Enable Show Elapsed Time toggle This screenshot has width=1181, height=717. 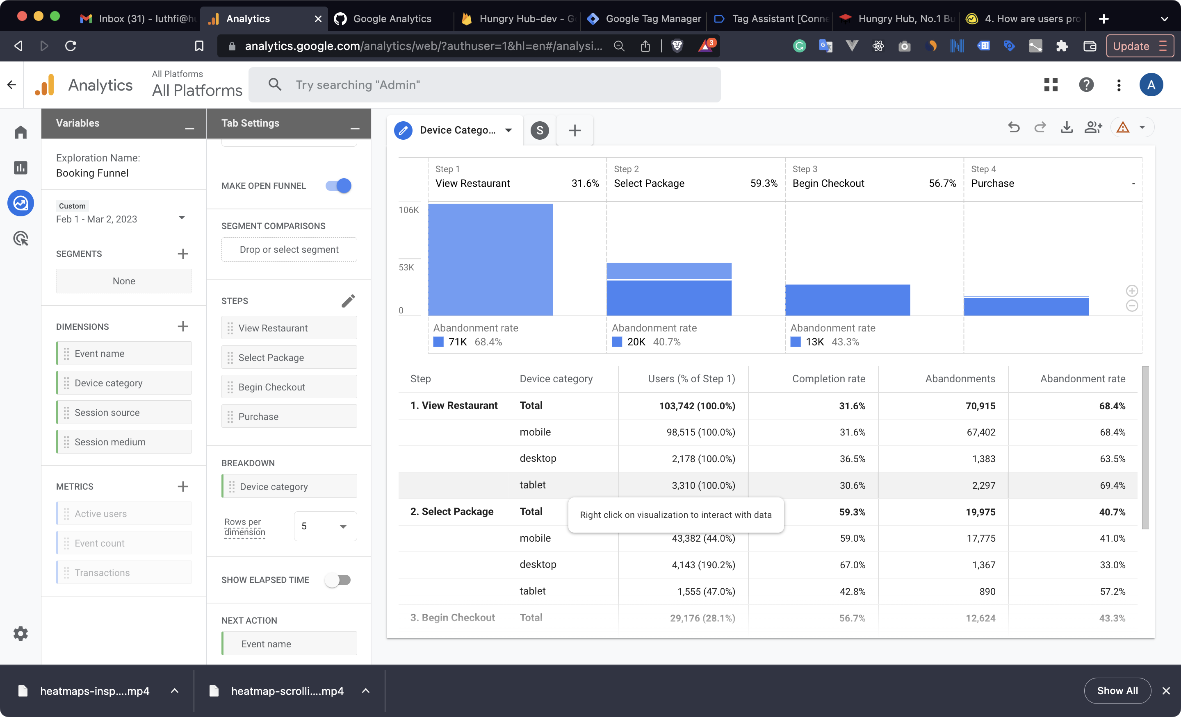(x=338, y=580)
